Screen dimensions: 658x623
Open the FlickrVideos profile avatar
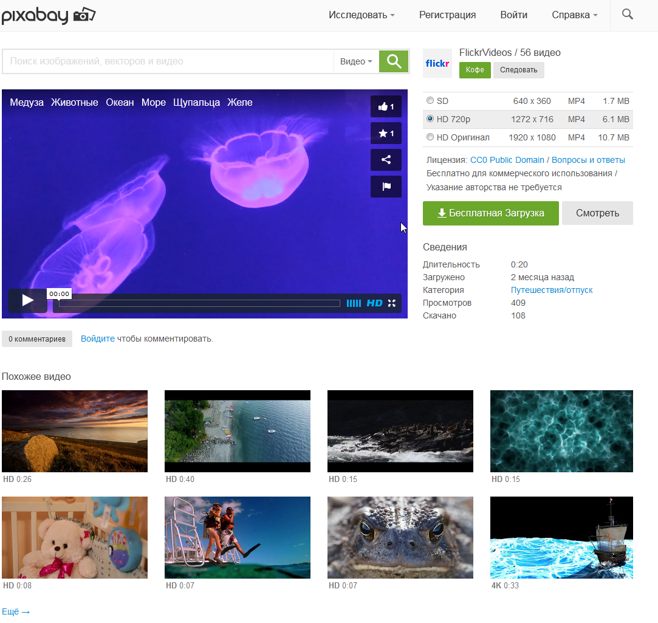[437, 63]
